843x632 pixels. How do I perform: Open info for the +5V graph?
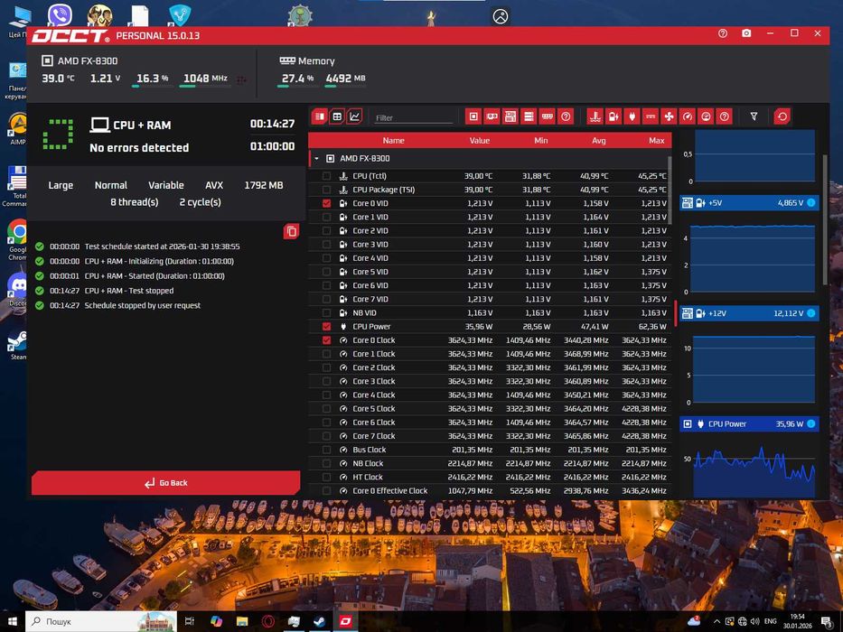tap(811, 202)
